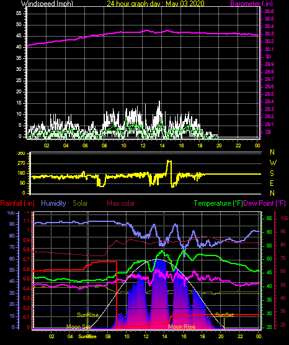This screenshot has width=289, height=345.
Task: Click the SunRise marker label
Action: 88,315
